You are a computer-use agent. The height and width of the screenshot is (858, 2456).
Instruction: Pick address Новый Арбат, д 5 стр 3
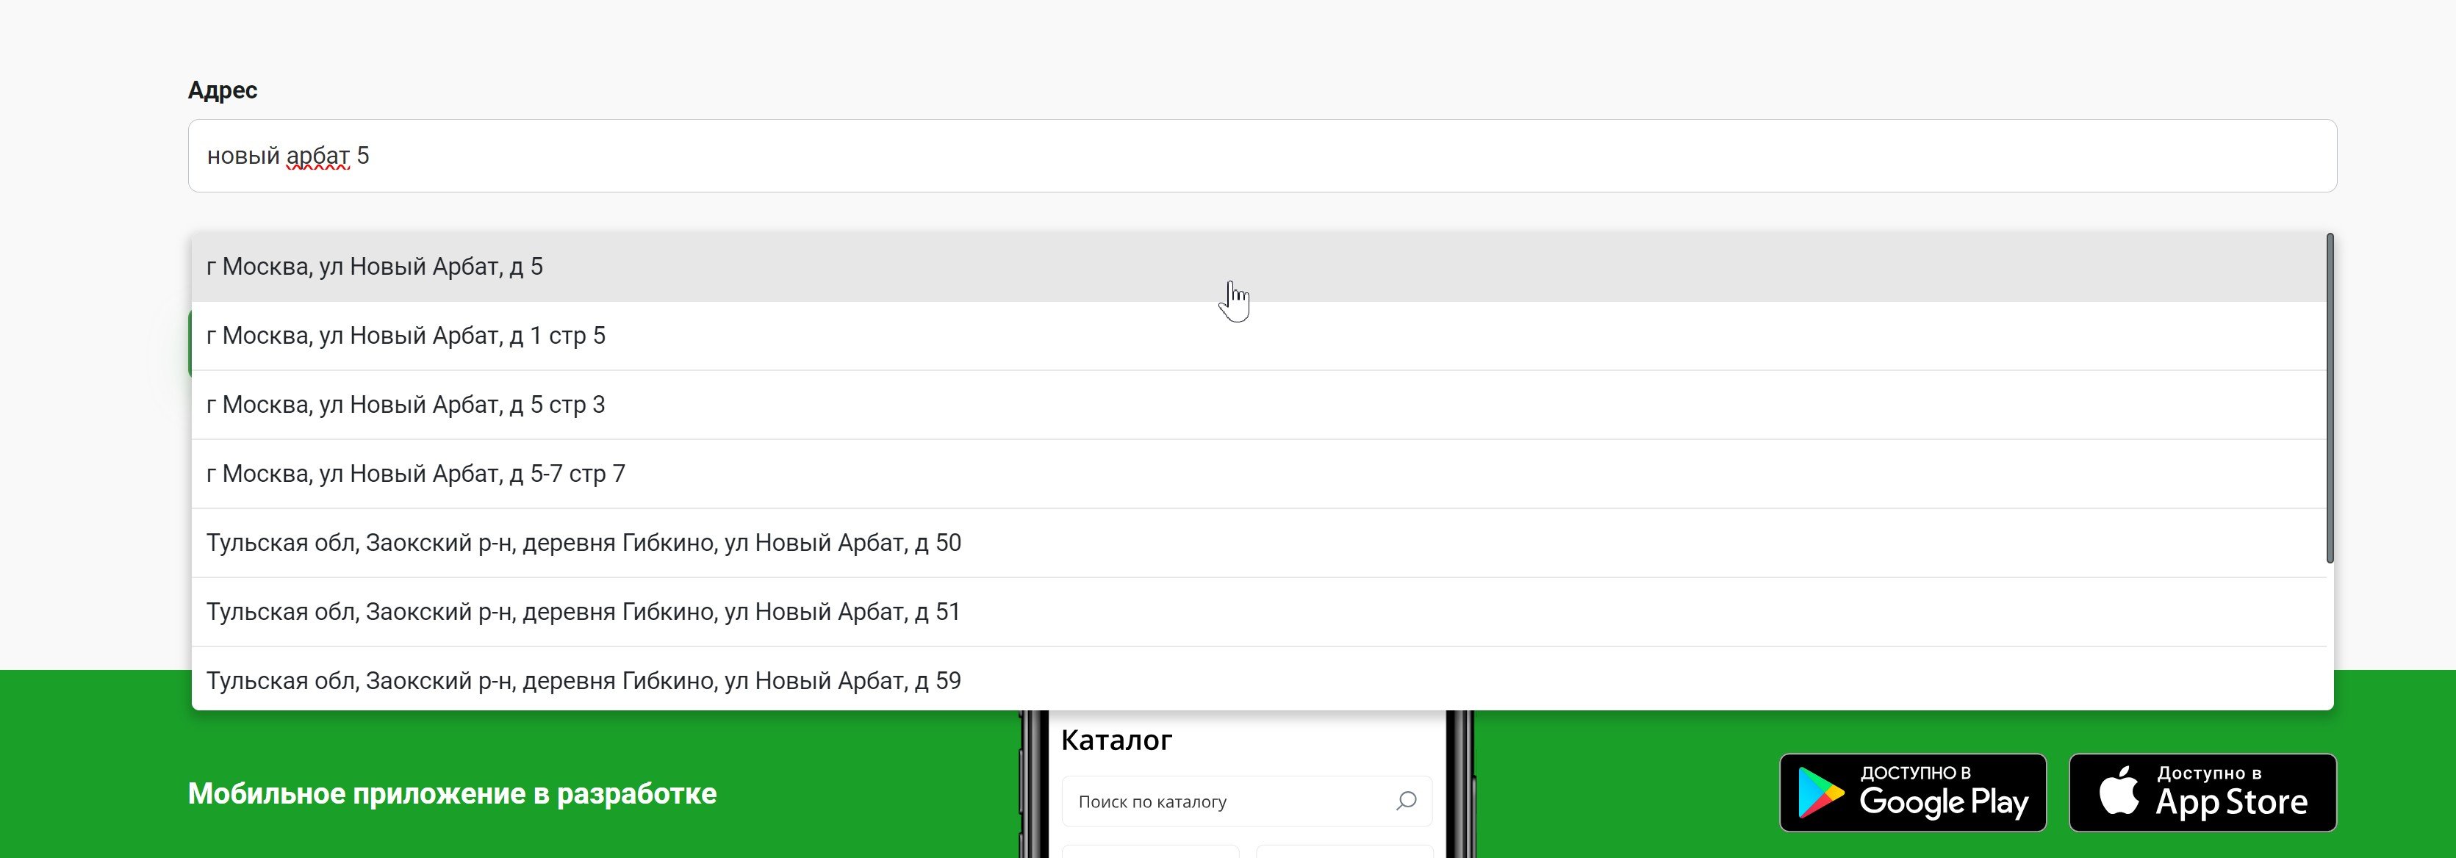pos(406,405)
